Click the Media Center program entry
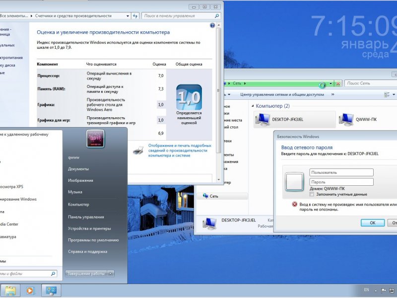The image size is (397, 298). [9, 224]
